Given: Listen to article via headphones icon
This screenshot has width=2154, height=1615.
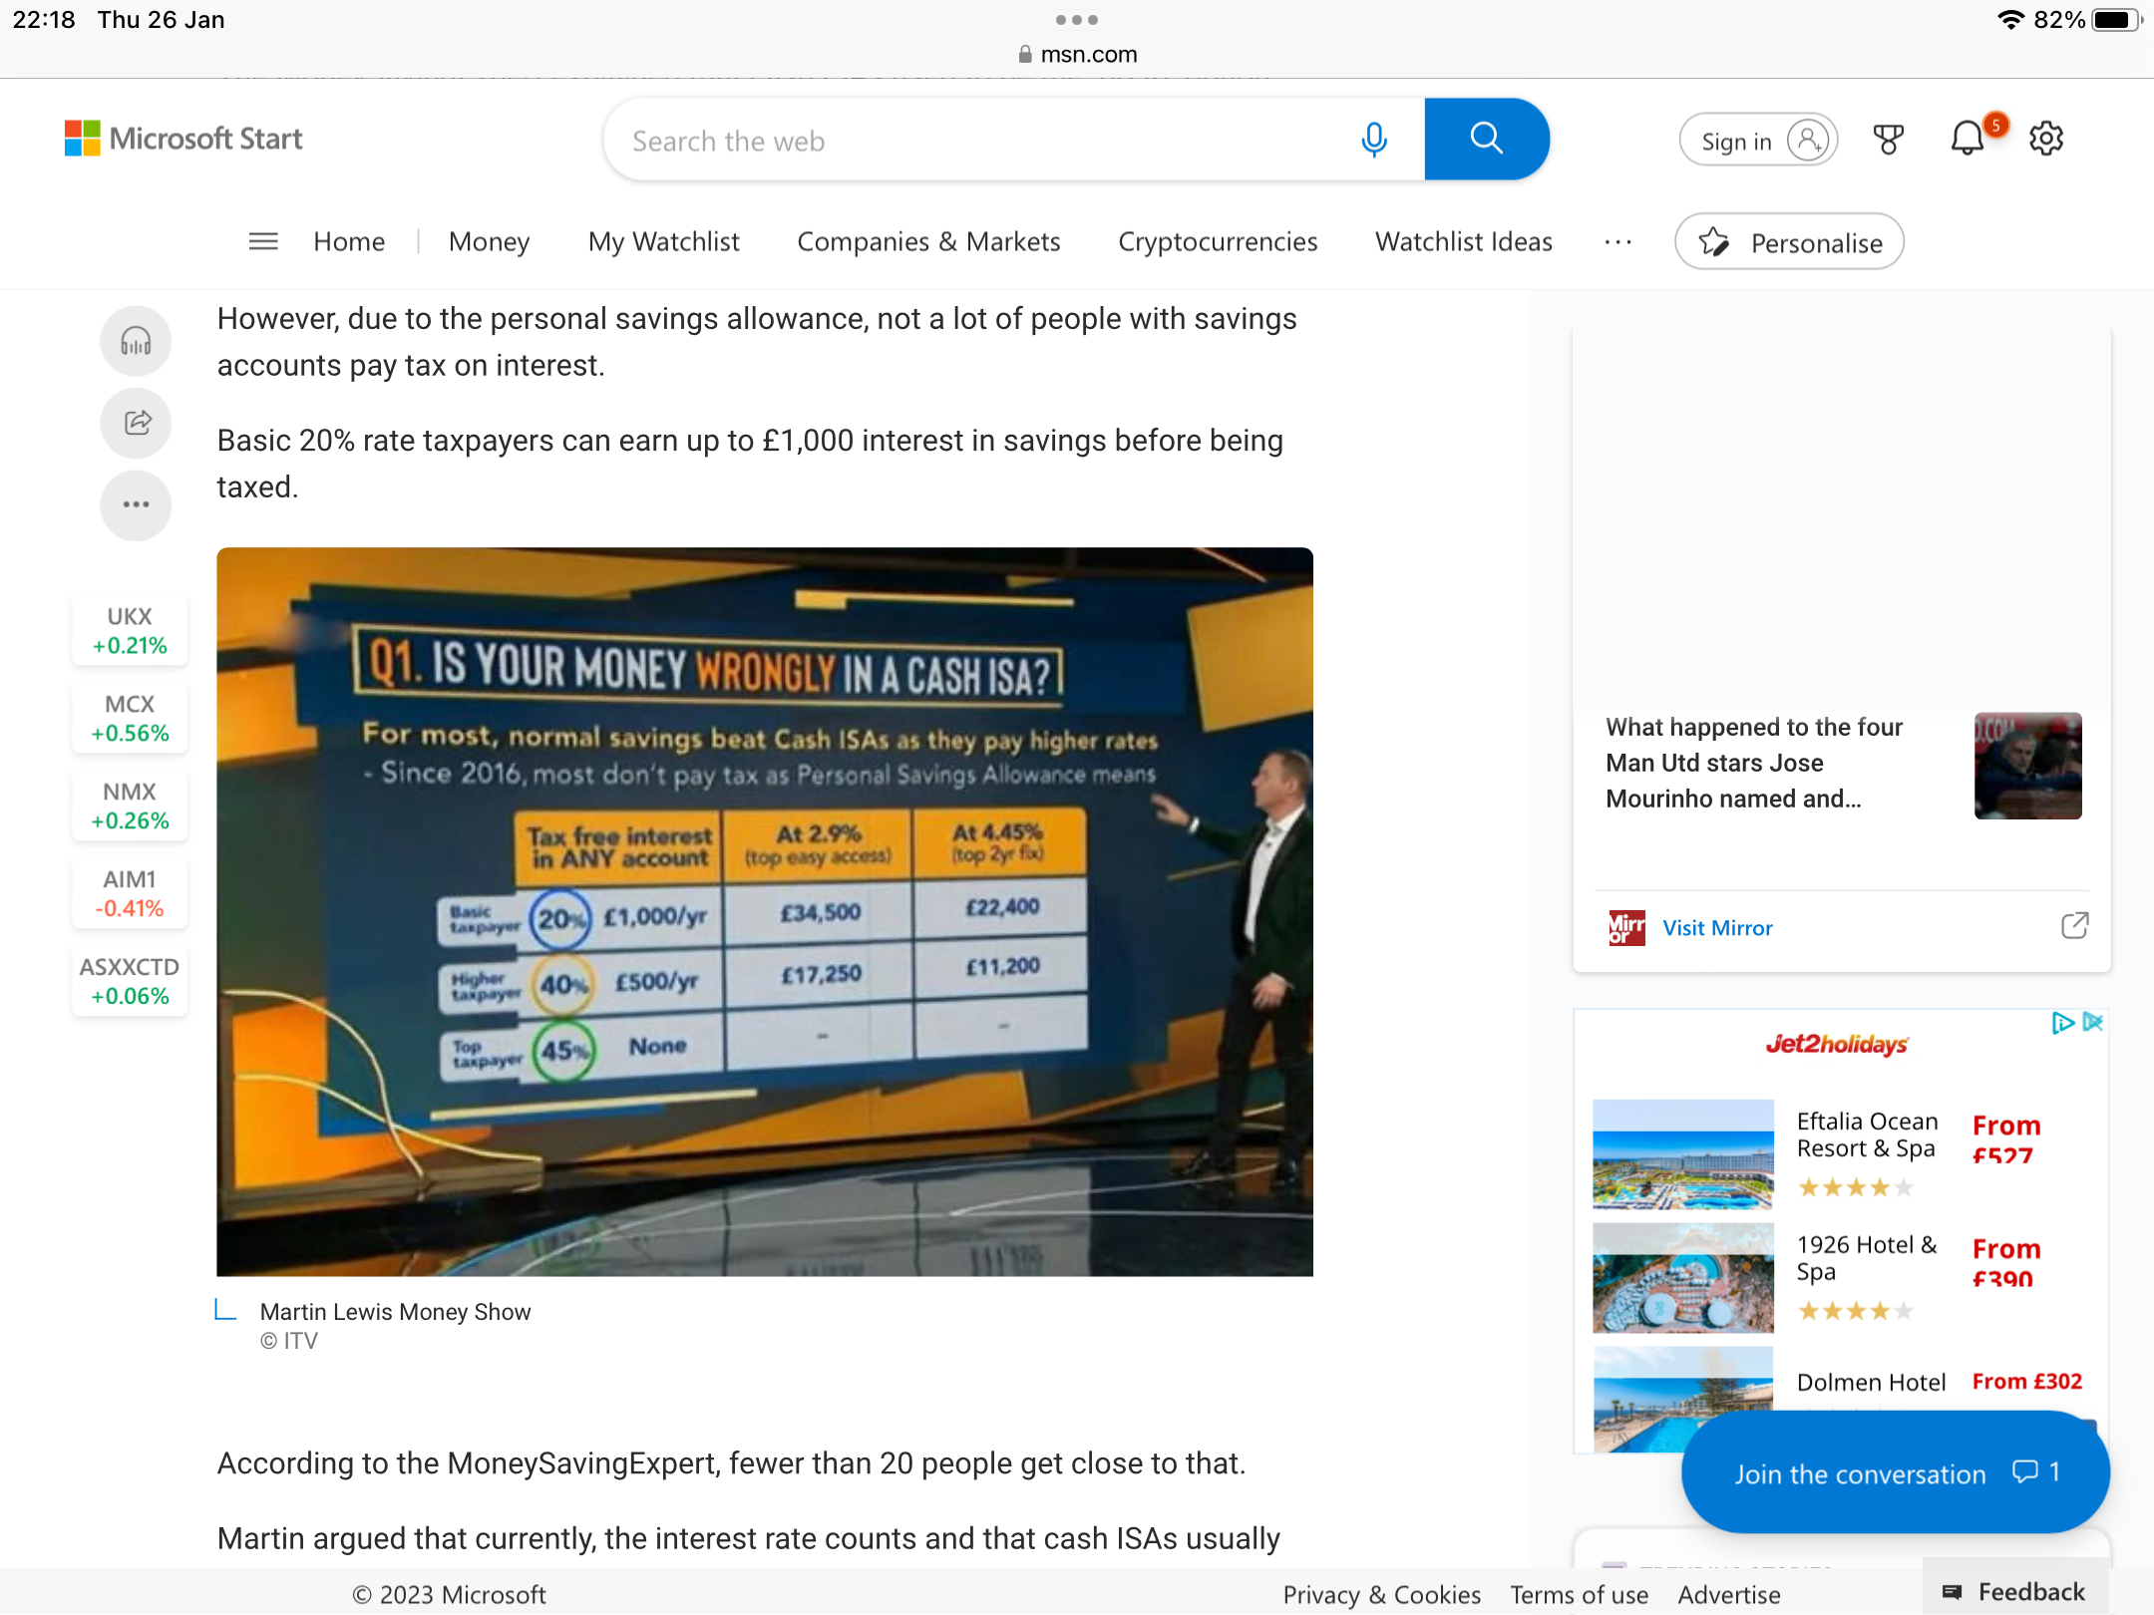Looking at the screenshot, I should pos(136,342).
